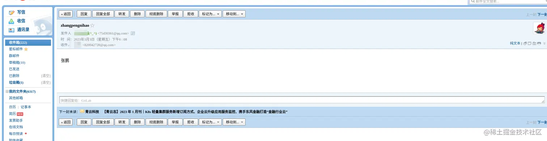547x141 pixels.
Task: Open 简历 resume link
Action: click(x=12, y=114)
